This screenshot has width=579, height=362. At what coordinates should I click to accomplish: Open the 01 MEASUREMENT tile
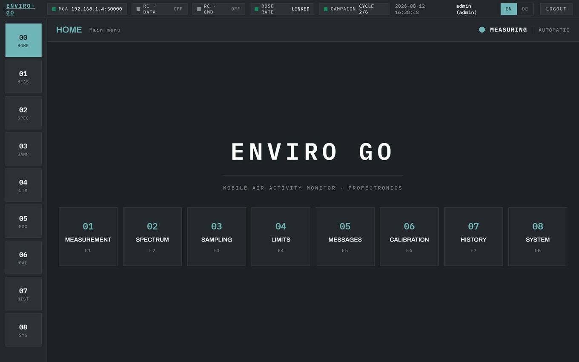[x=88, y=237]
